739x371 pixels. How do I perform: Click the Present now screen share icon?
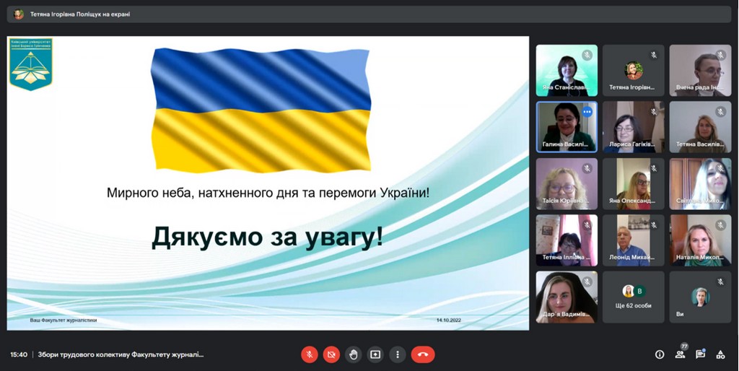click(x=375, y=354)
